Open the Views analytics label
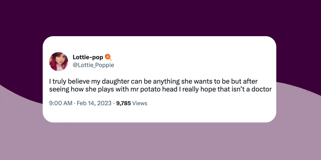 click(140, 103)
